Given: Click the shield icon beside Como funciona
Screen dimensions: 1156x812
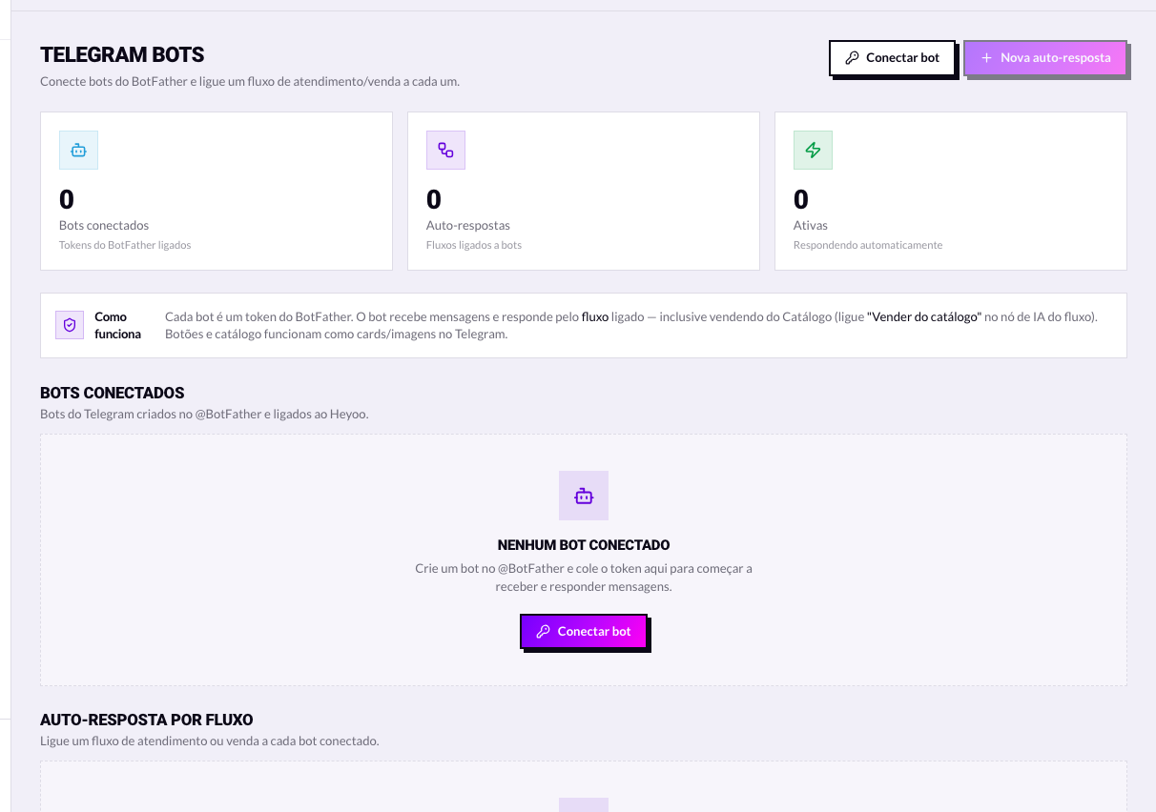Looking at the screenshot, I should tap(69, 325).
